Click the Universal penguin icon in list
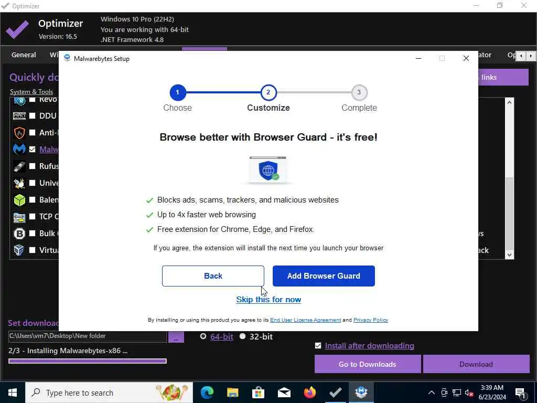 coord(19,183)
